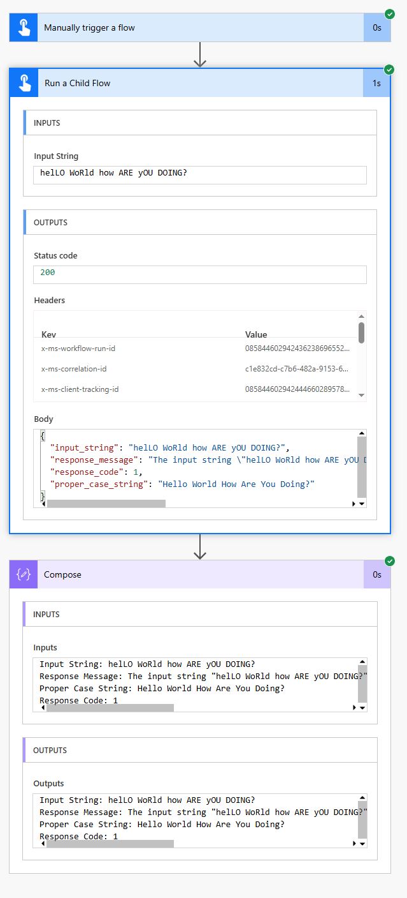
Task: Click Proper Case String line in Compose Inputs
Action: point(162,689)
